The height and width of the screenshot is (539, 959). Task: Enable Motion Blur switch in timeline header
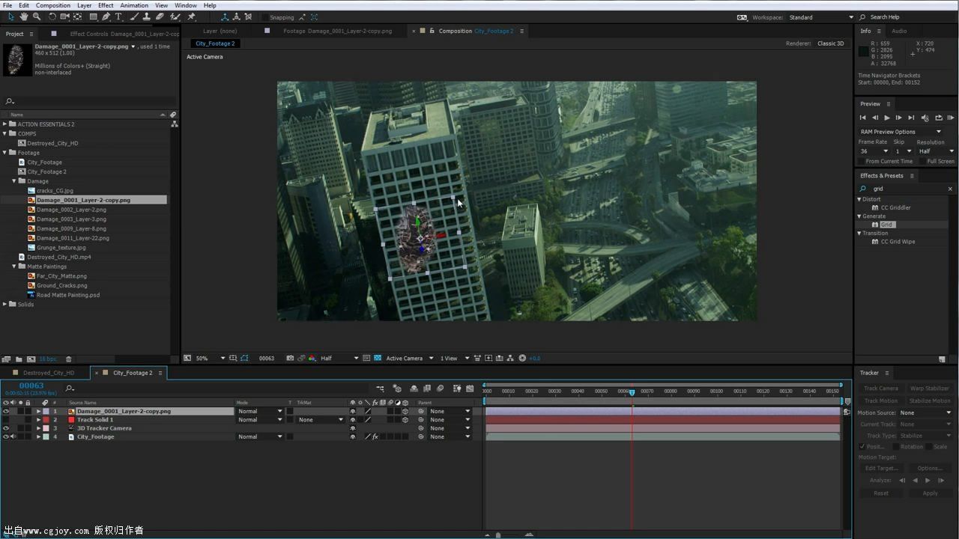[x=440, y=389]
